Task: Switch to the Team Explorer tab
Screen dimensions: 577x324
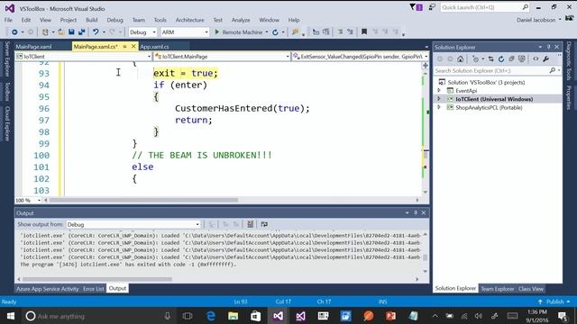Action: click(x=497, y=289)
